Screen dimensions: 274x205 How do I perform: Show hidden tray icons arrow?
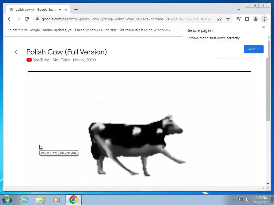click(x=234, y=200)
